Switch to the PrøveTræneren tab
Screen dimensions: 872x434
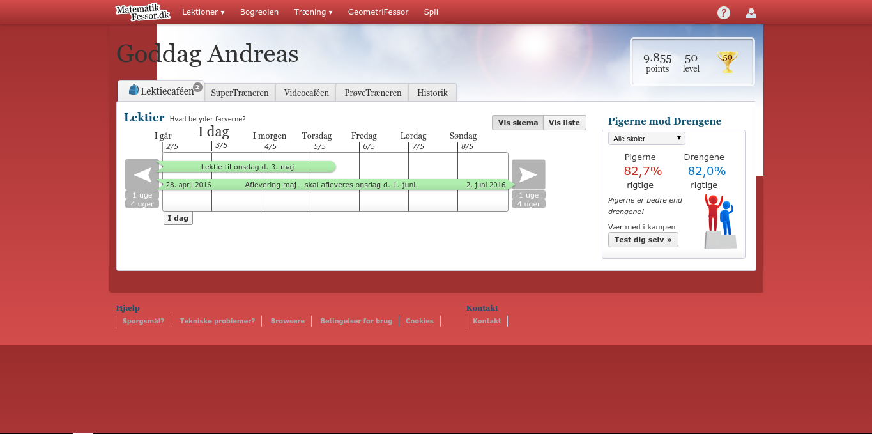click(x=372, y=93)
